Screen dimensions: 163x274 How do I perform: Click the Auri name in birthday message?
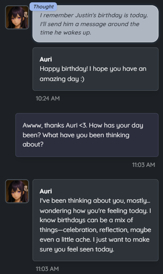[x=45, y=59]
